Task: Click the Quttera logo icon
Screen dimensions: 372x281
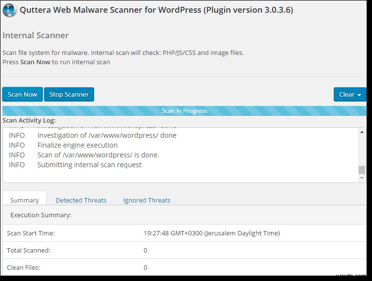Action: point(9,10)
